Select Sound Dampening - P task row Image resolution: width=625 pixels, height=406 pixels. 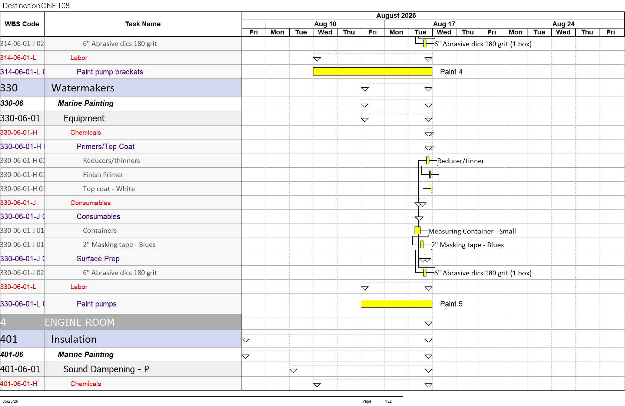click(121, 369)
